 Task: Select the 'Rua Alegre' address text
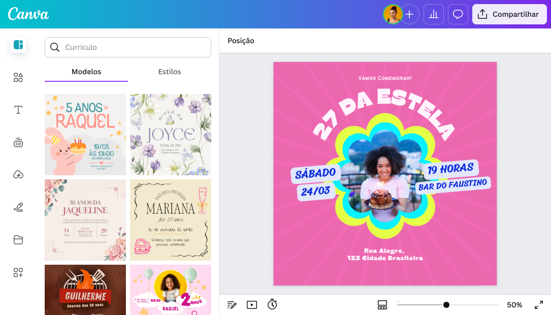(x=385, y=254)
